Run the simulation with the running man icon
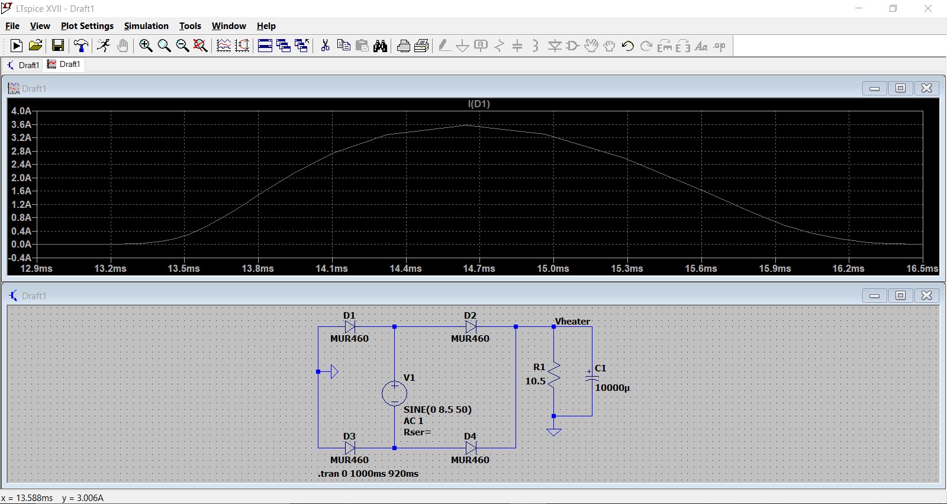 tap(104, 46)
